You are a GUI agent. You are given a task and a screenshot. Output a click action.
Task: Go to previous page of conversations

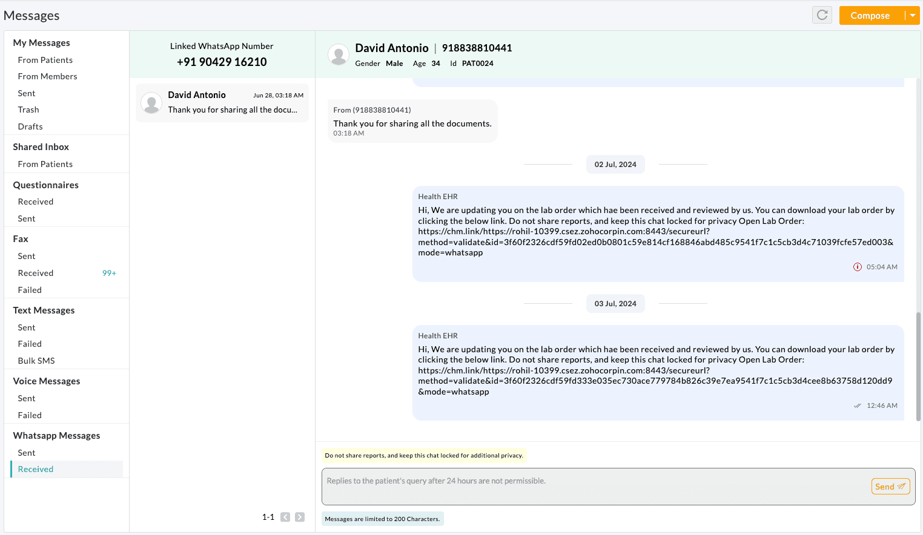click(x=285, y=517)
